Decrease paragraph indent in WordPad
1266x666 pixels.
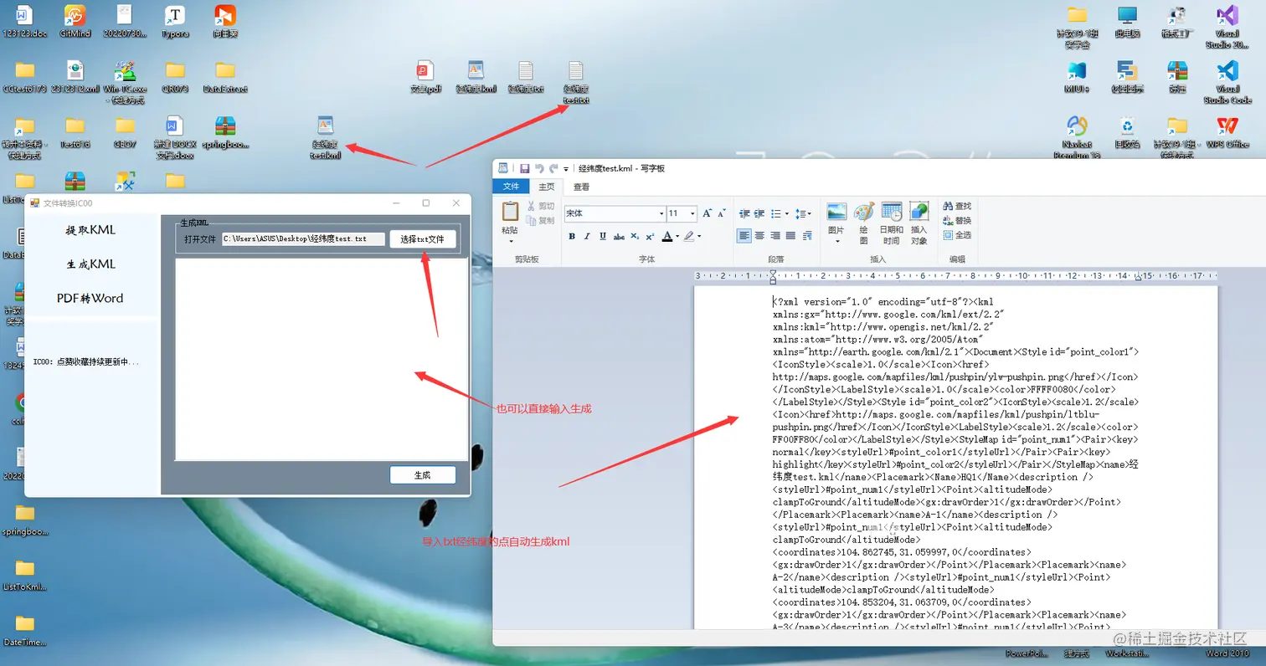[x=744, y=214]
